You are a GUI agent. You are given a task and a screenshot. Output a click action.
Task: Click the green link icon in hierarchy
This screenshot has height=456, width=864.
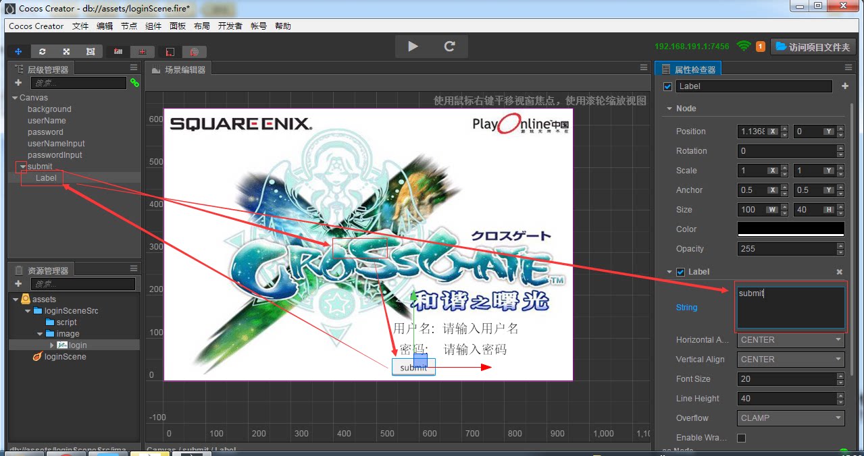[x=134, y=83]
